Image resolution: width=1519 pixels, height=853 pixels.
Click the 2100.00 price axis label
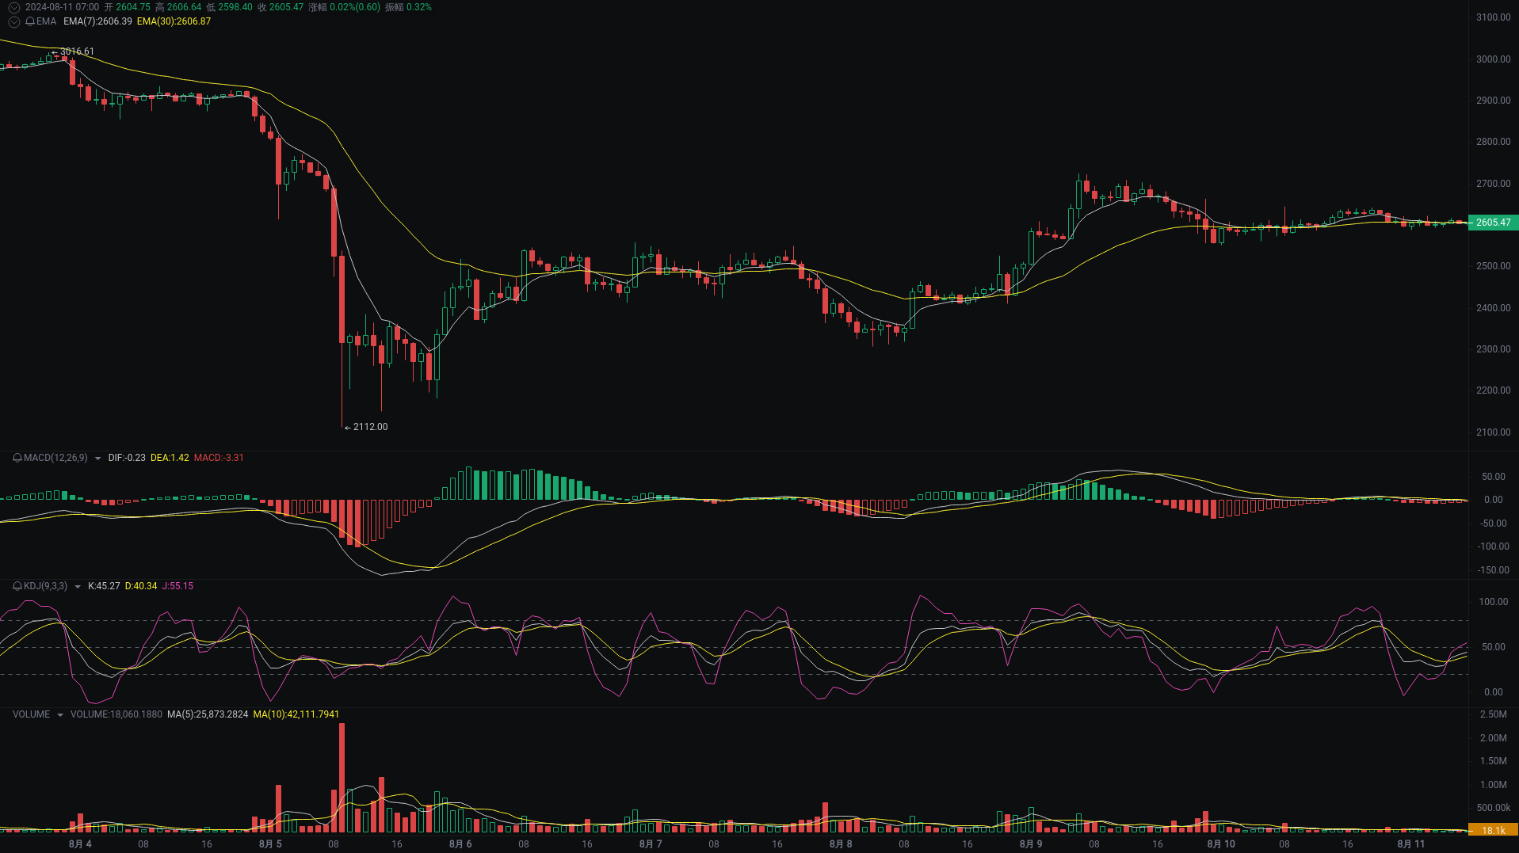(x=1493, y=432)
